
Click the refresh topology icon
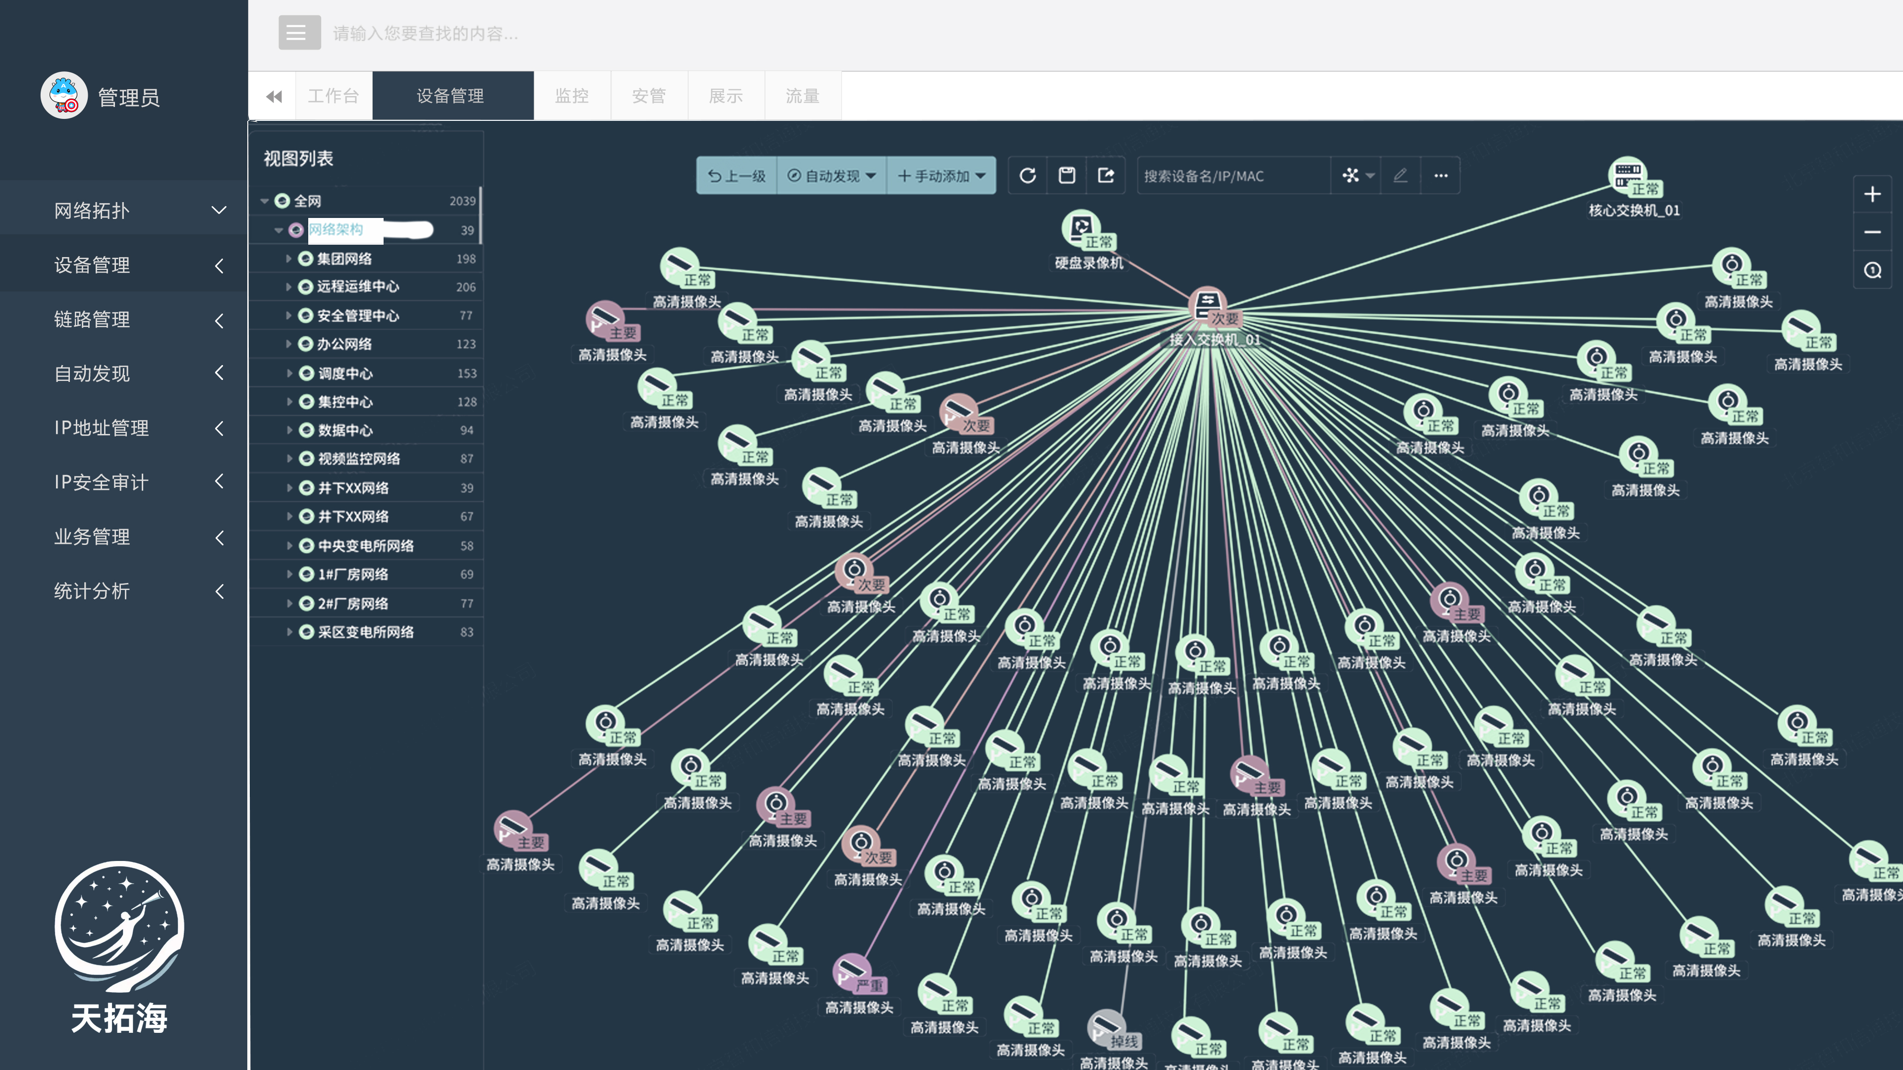(1028, 176)
